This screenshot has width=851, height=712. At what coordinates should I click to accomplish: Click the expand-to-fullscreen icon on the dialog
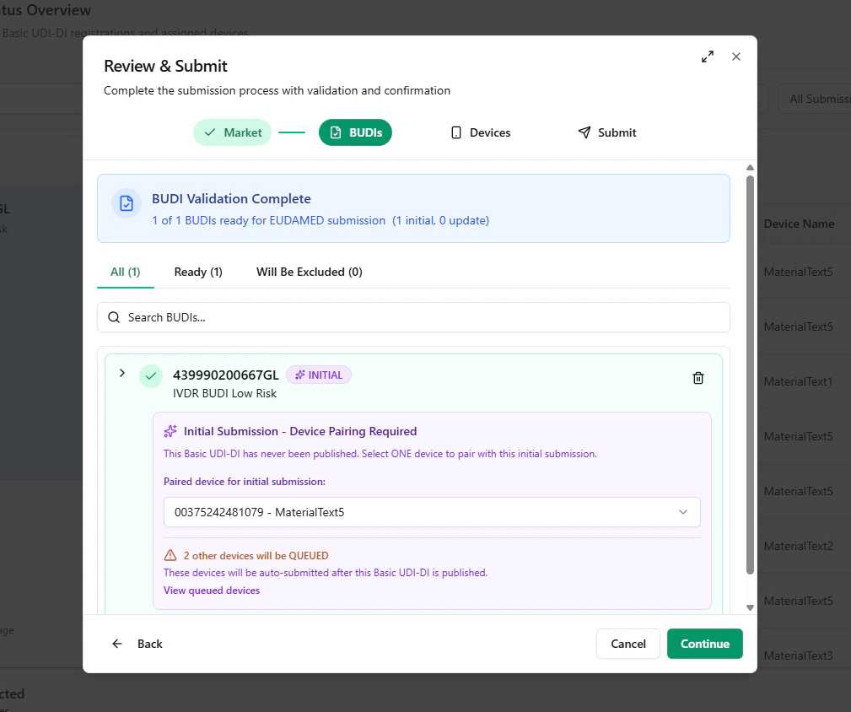coord(708,57)
